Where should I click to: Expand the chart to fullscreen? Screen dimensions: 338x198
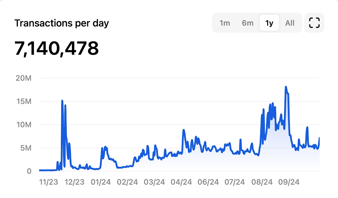click(x=314, y=23)
